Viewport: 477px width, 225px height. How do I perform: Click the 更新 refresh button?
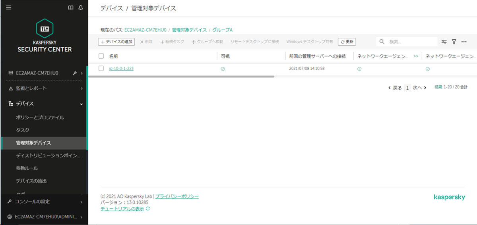pyautogui.click(x=347, y=42)
